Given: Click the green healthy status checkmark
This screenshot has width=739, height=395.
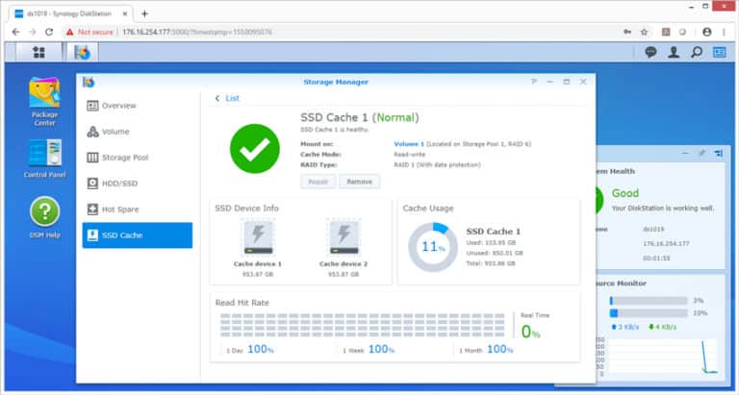Looking at the screenshot, I should (254, 149).
